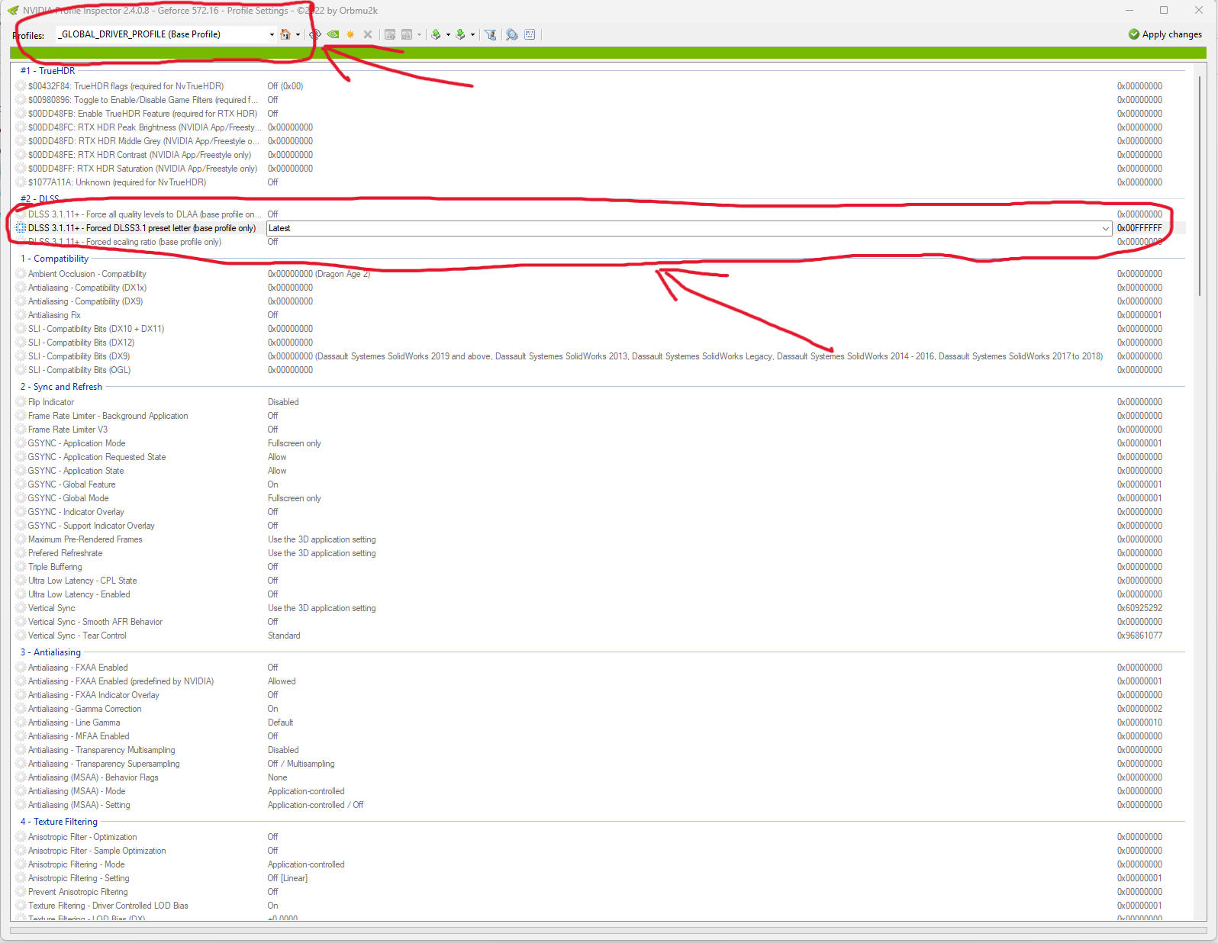Select 'DLSS 3.1.11+ - Forced DLSS3.1 preset letter' setting

click(142, 228)
